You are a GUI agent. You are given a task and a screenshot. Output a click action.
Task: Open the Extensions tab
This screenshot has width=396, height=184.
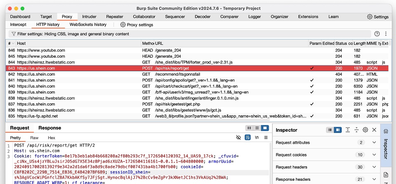coord(308,16)
